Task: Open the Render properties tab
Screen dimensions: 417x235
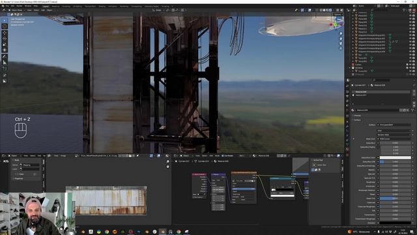Action: coord(347,91)
